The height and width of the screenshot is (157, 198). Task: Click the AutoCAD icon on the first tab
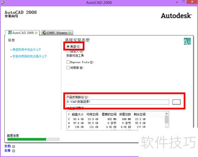[x=10, y=33]
